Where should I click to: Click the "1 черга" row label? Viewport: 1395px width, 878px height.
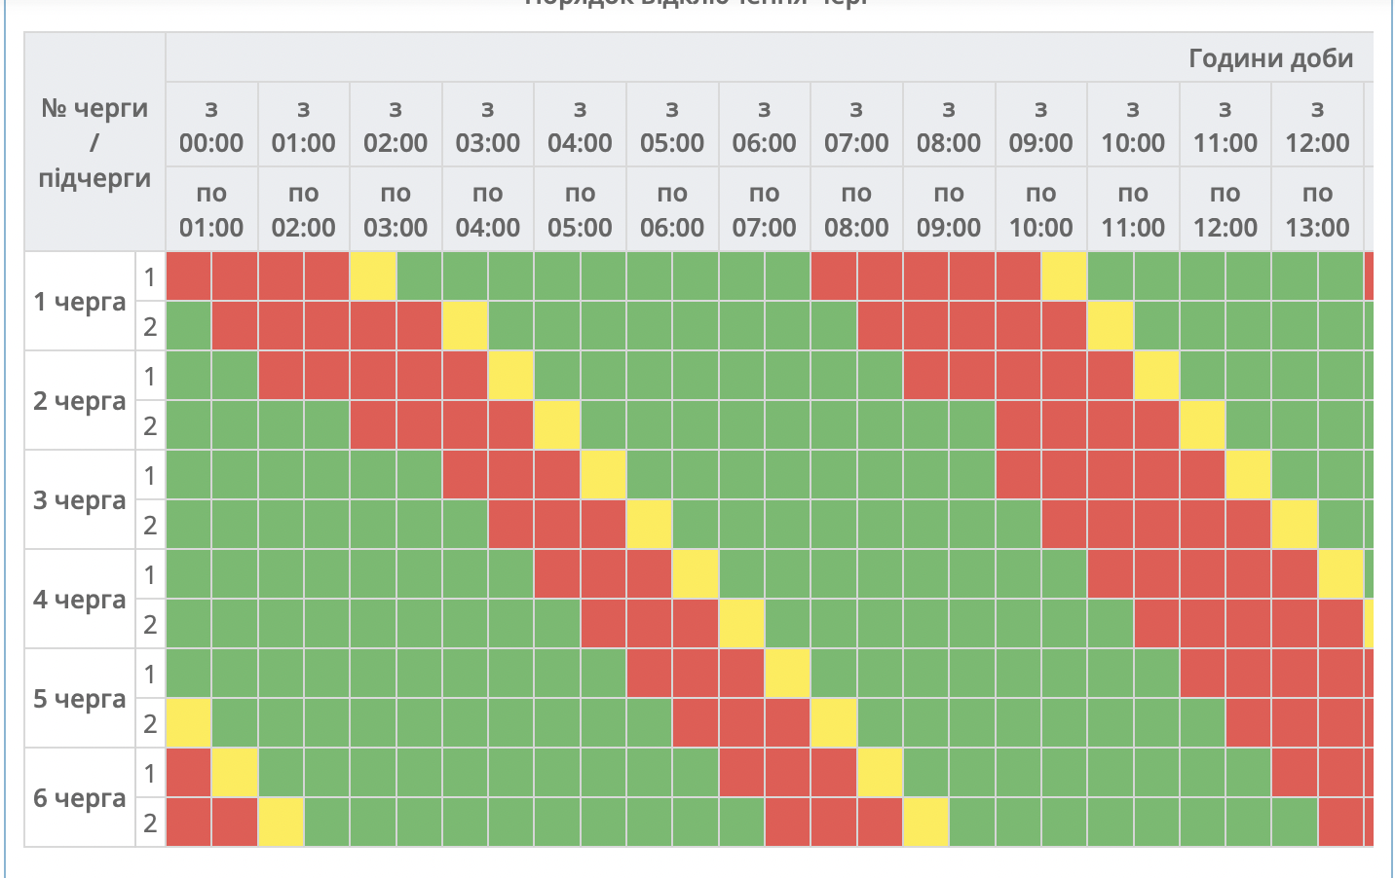80,302
